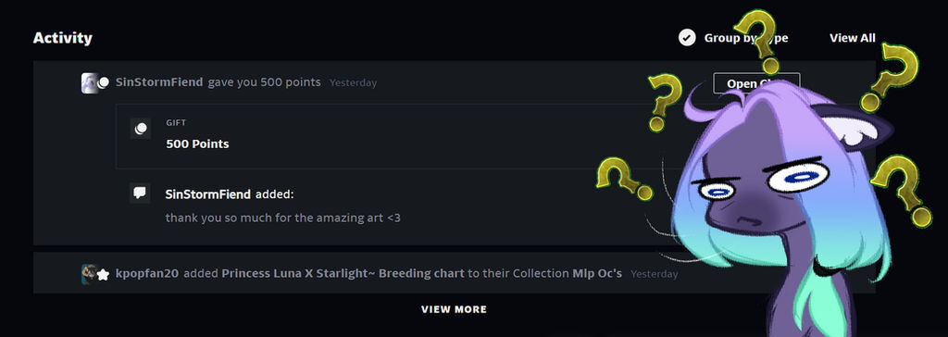The height and width of the screenshot is (337, 948).
Task: Open the Mlp Oc's collection link
Action: (597, 273)
